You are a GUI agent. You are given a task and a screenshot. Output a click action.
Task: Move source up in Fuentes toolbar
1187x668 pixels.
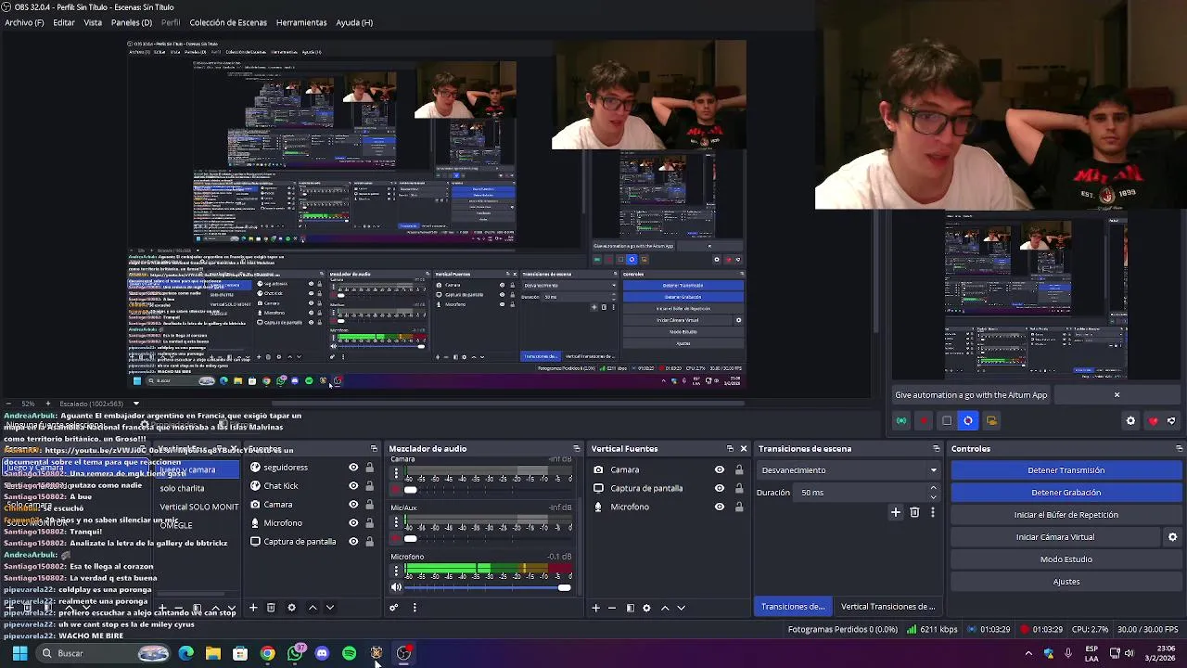[x=313, y=608]
